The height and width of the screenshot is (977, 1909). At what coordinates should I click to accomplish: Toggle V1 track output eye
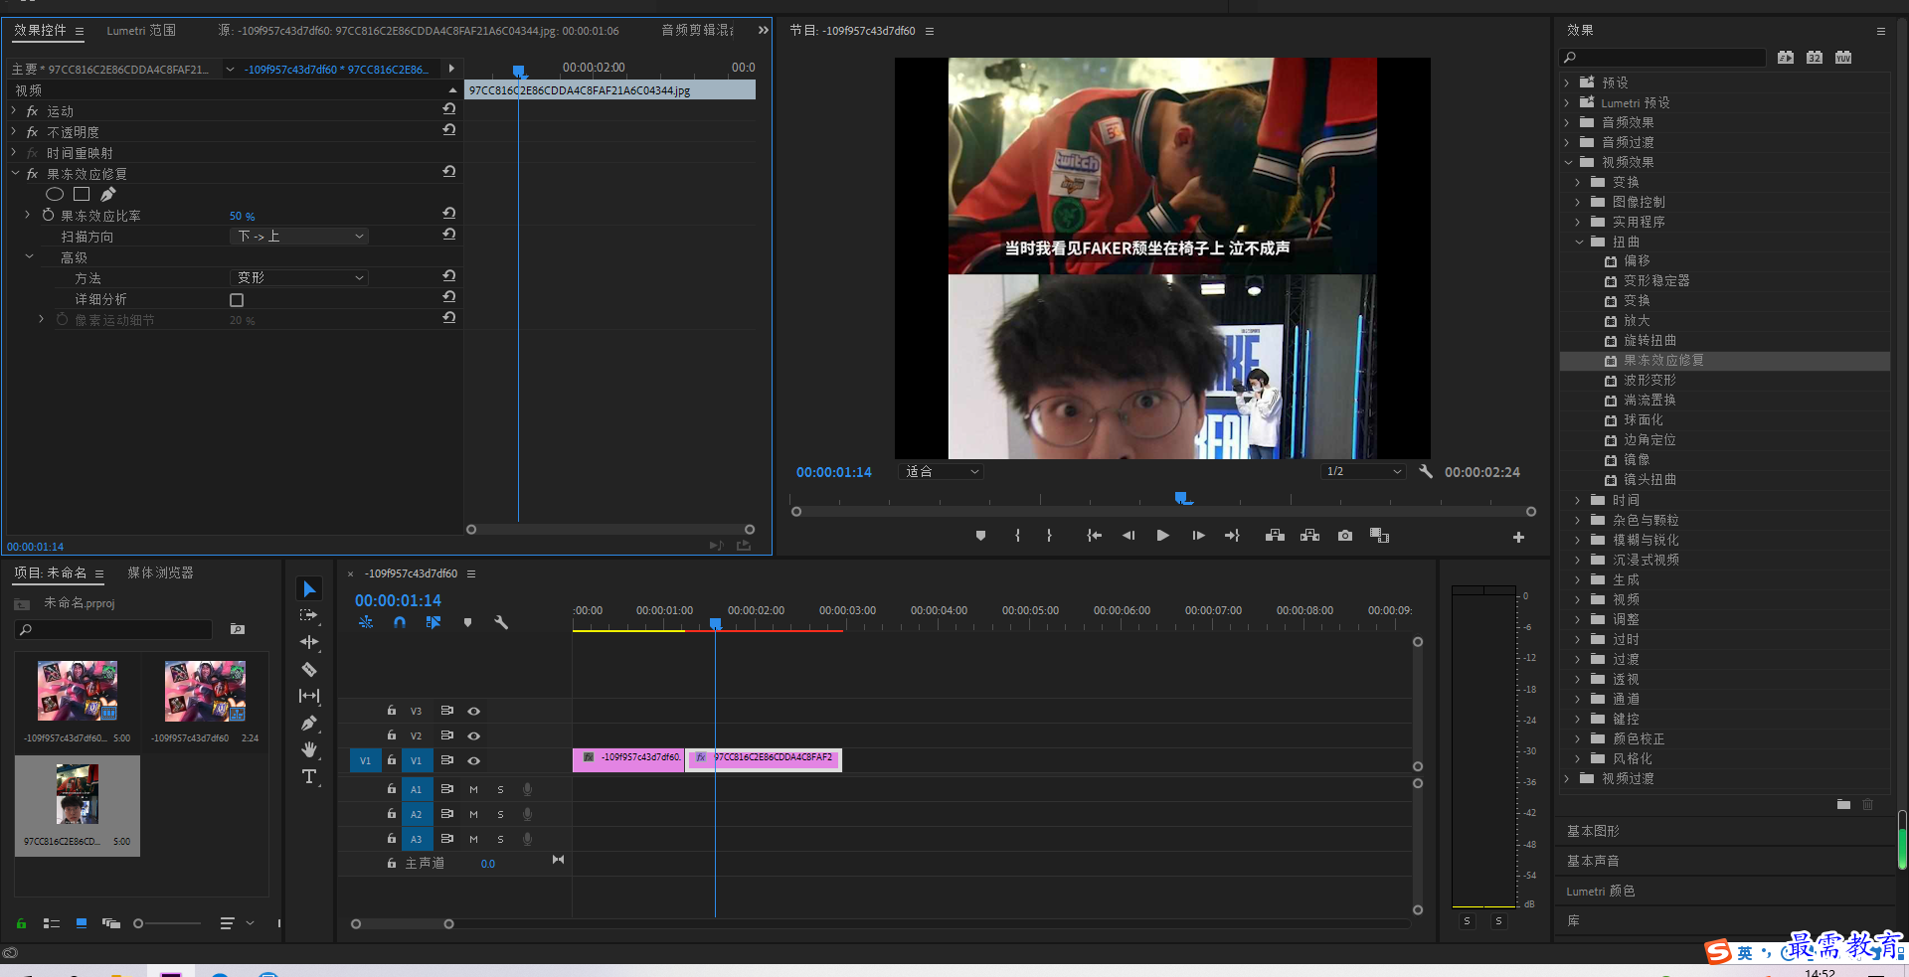tap(474, 760)
